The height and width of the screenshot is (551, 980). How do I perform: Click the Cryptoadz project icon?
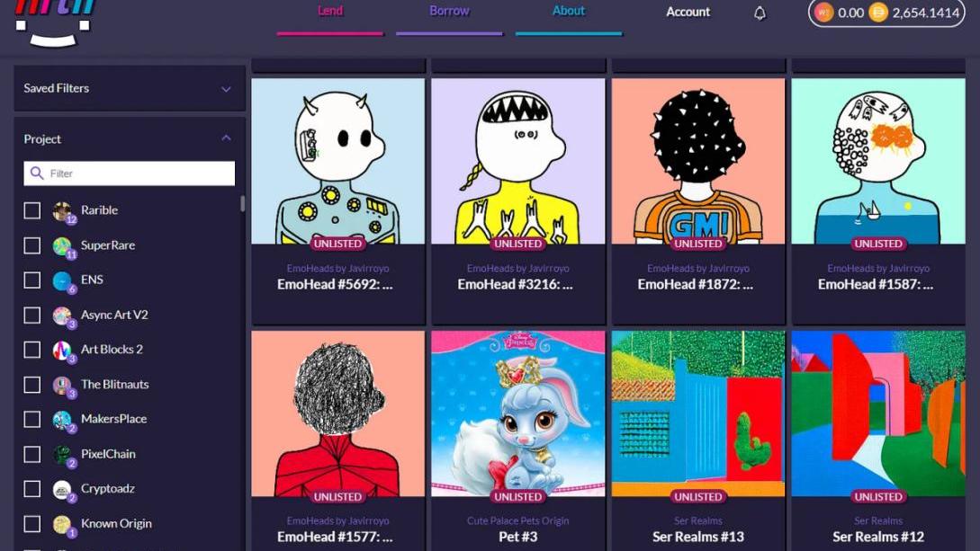pyautogui.click(x=62, y=490)
